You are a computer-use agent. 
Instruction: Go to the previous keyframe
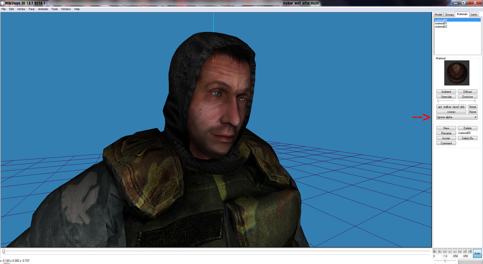(440, 251)
